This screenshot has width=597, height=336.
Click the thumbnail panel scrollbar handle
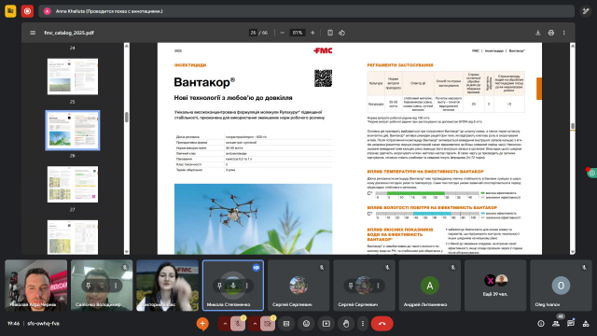(x=127, y=117)
